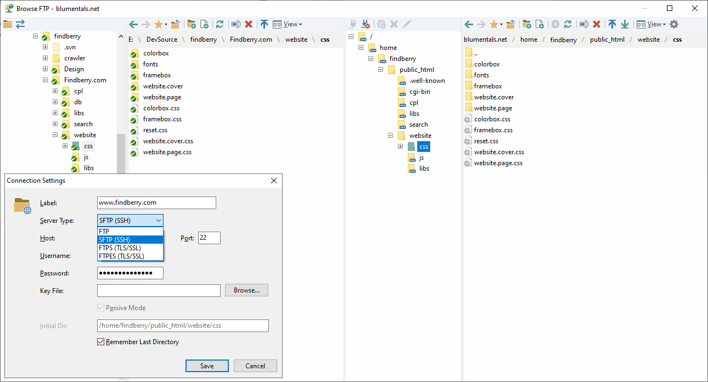The image size is (708, 382).
Task: Click the Save button
Action: click(x=207, y=366)
